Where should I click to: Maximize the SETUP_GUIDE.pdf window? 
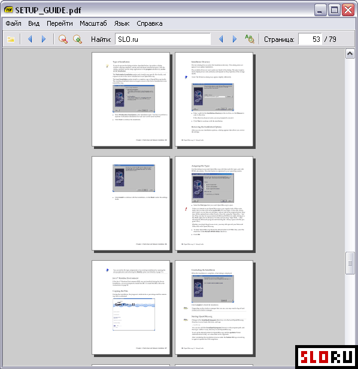point(334,10)
